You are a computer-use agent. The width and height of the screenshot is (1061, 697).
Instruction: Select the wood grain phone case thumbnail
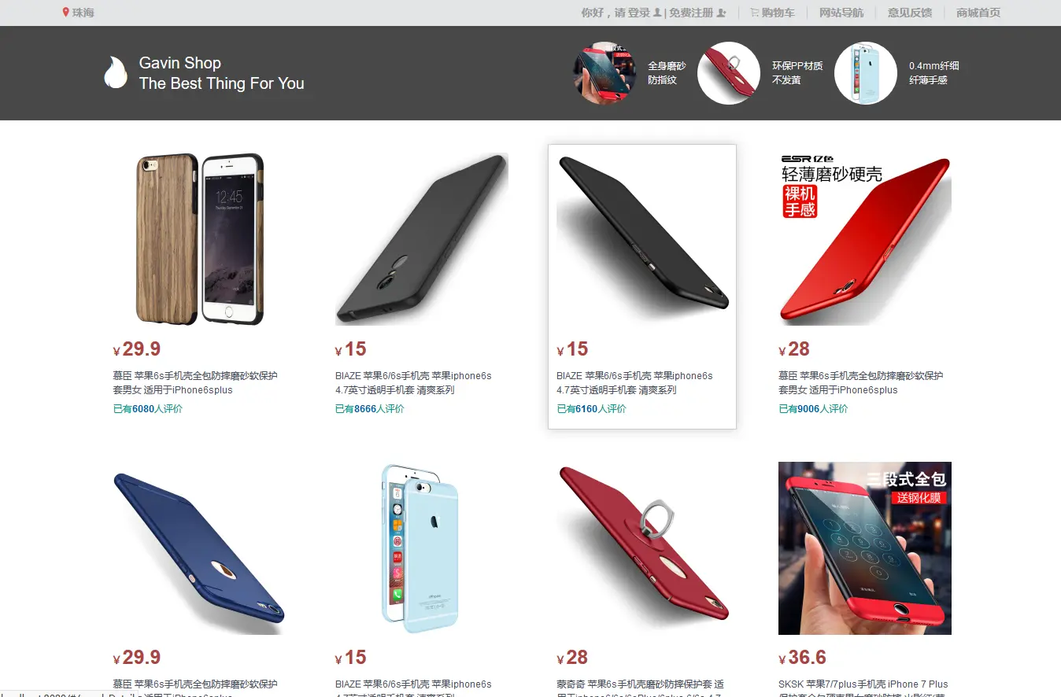(x=200, y=238)
